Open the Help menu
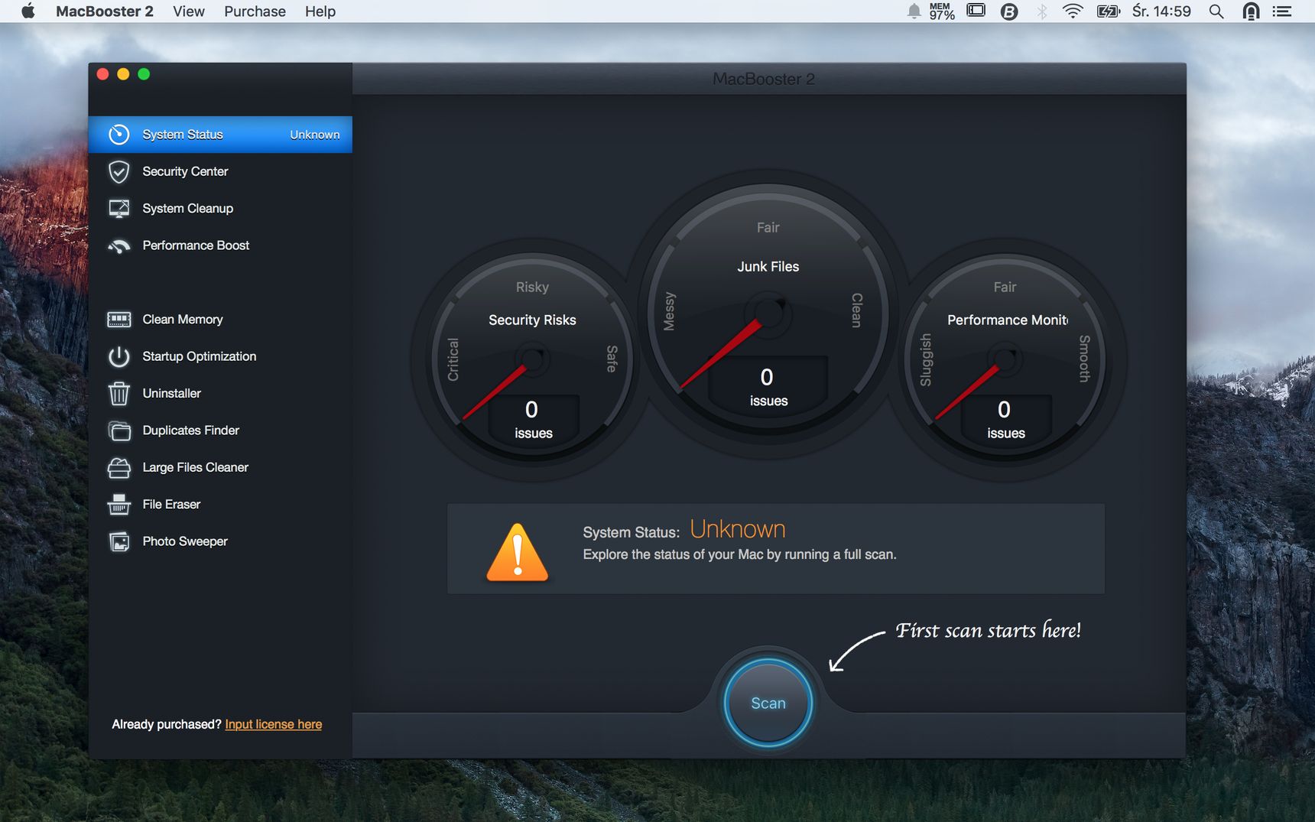 [x=320, y=11]
